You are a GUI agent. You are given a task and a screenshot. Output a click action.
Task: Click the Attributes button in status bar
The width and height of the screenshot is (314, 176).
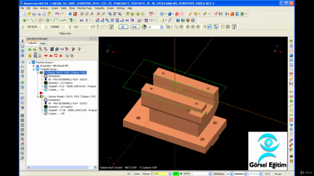tap(219, 174)
